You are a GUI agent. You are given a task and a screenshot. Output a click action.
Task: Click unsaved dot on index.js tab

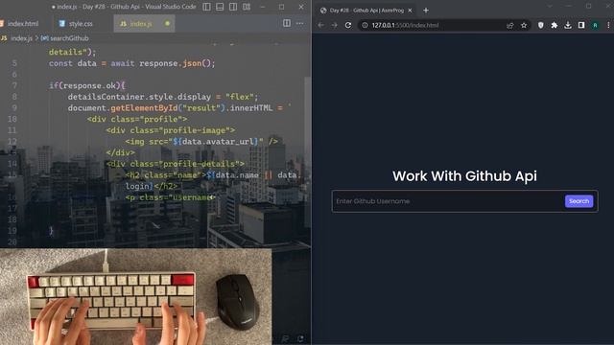[167, 23]
